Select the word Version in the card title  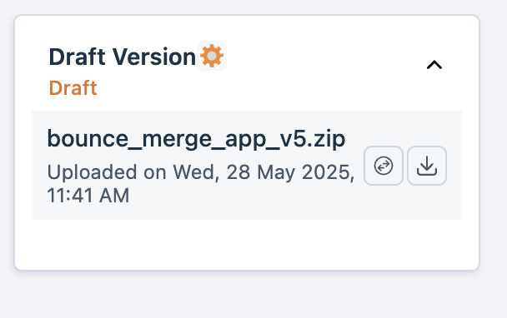tap(154, 57)
